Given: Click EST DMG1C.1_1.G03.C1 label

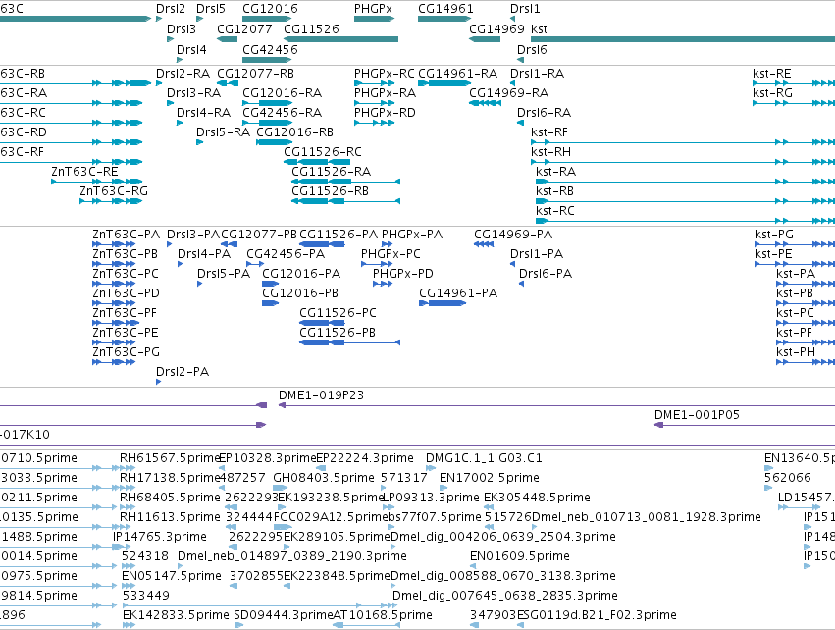Looking at the screenshot, I should pyautogui.click(x=484, y=458).
